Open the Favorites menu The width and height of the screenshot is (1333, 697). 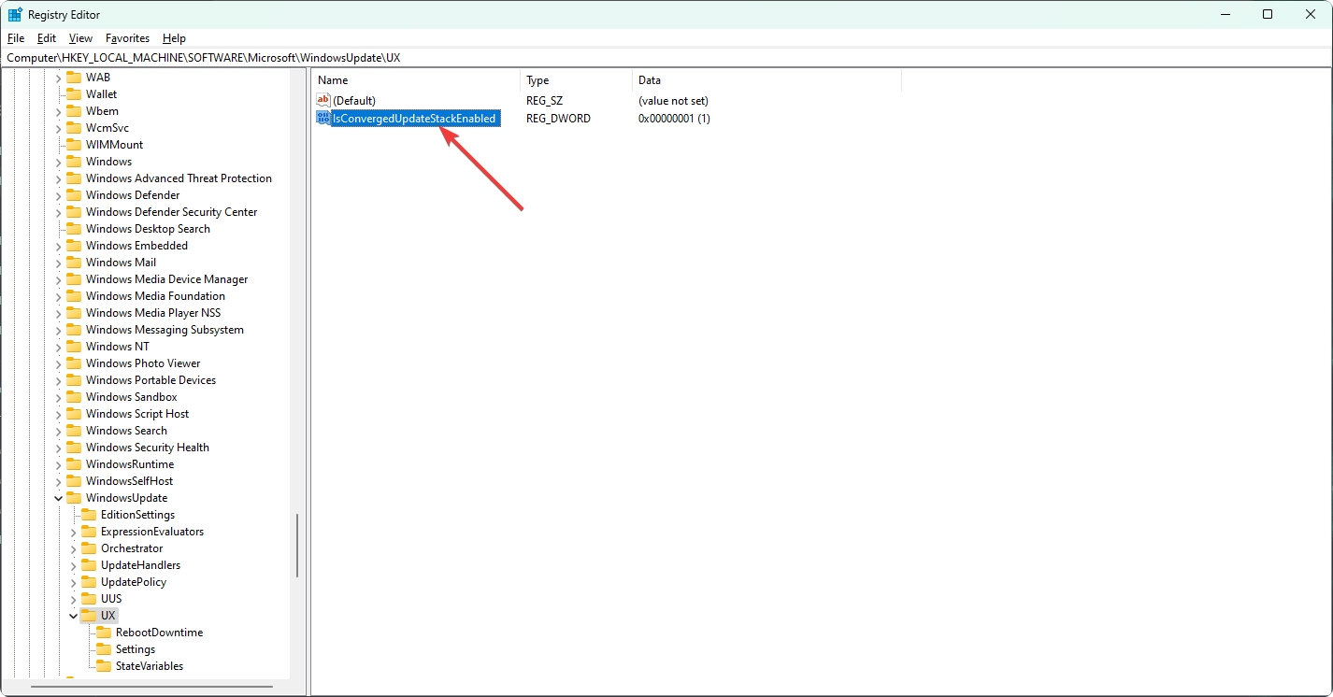pos(127,38)
